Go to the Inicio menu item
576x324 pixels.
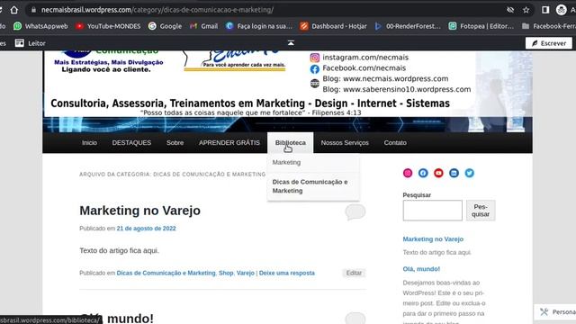pos(89,142)
